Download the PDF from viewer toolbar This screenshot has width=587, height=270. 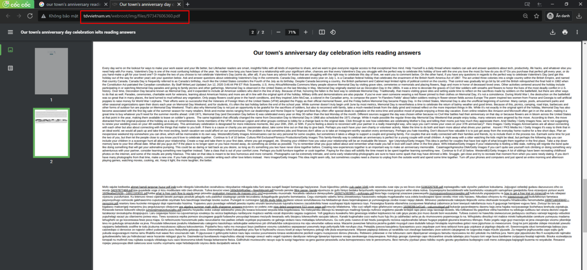pyautogui.click(x=553, y=32)
